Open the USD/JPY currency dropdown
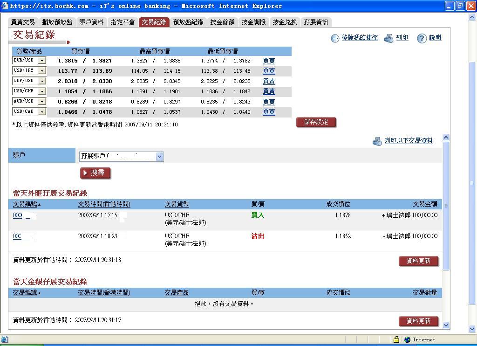Screen dimensions: 477x346 pos(42,71)
